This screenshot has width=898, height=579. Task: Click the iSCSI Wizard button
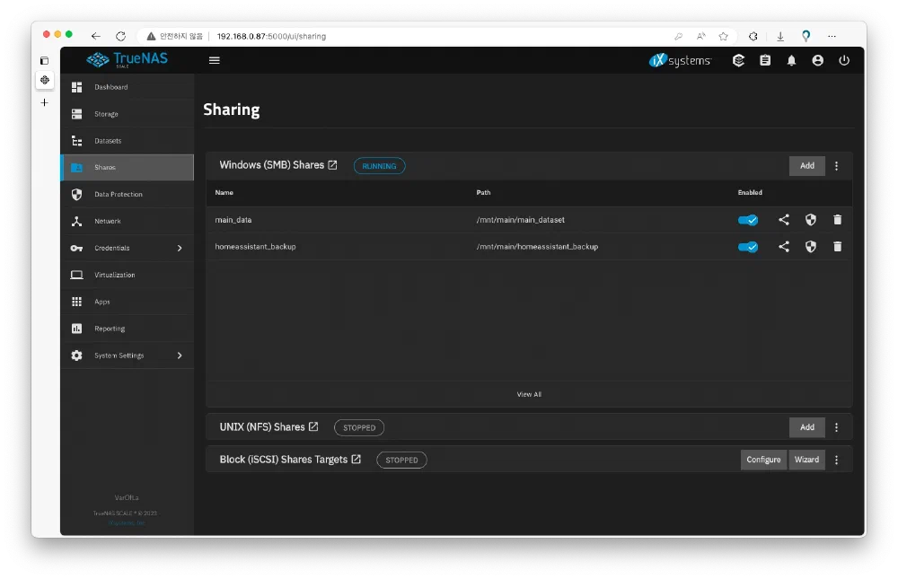(806, 460)
